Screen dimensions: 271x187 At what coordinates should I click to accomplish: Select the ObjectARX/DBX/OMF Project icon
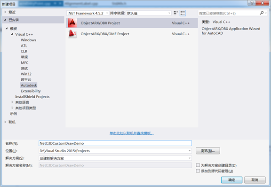[72, 34]
